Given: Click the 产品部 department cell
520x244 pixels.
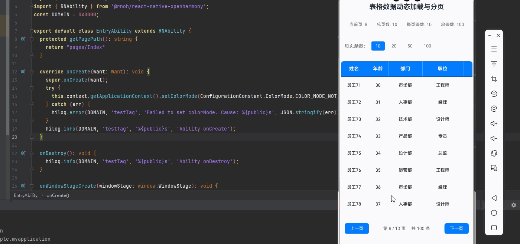Looking at the screenshot, I should (x=405, y=136).
